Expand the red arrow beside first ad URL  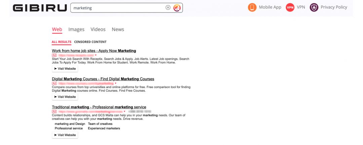tap(96, 55)
